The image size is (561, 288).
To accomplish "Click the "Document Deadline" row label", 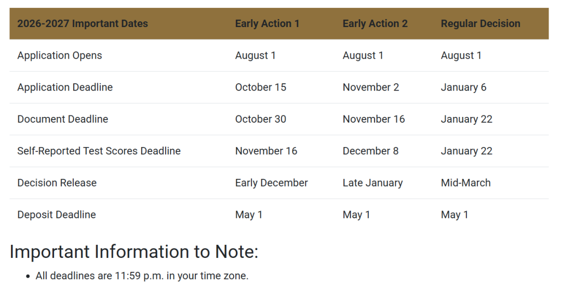I will tap(63, 119).
